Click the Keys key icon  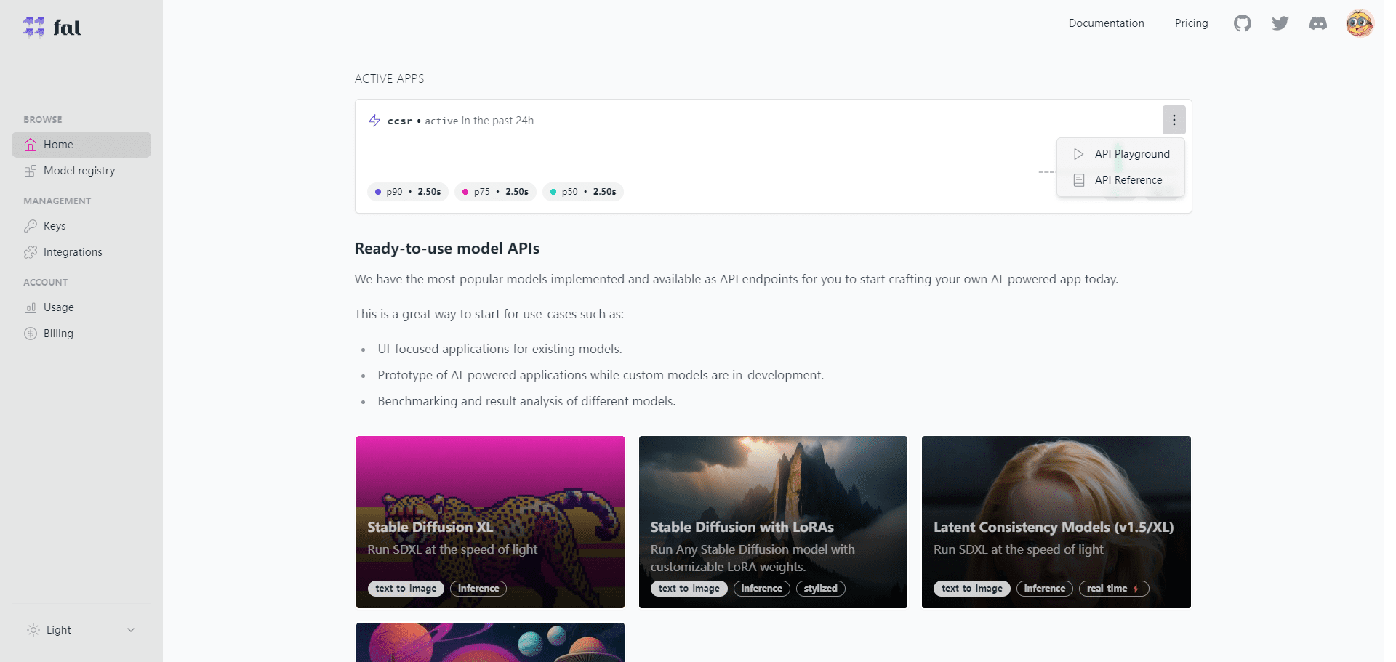(x=31, y=226)
